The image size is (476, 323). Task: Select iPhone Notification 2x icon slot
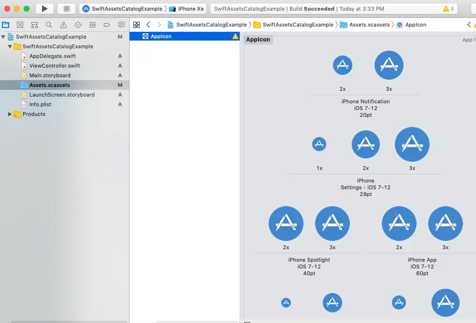pos(343,65)
